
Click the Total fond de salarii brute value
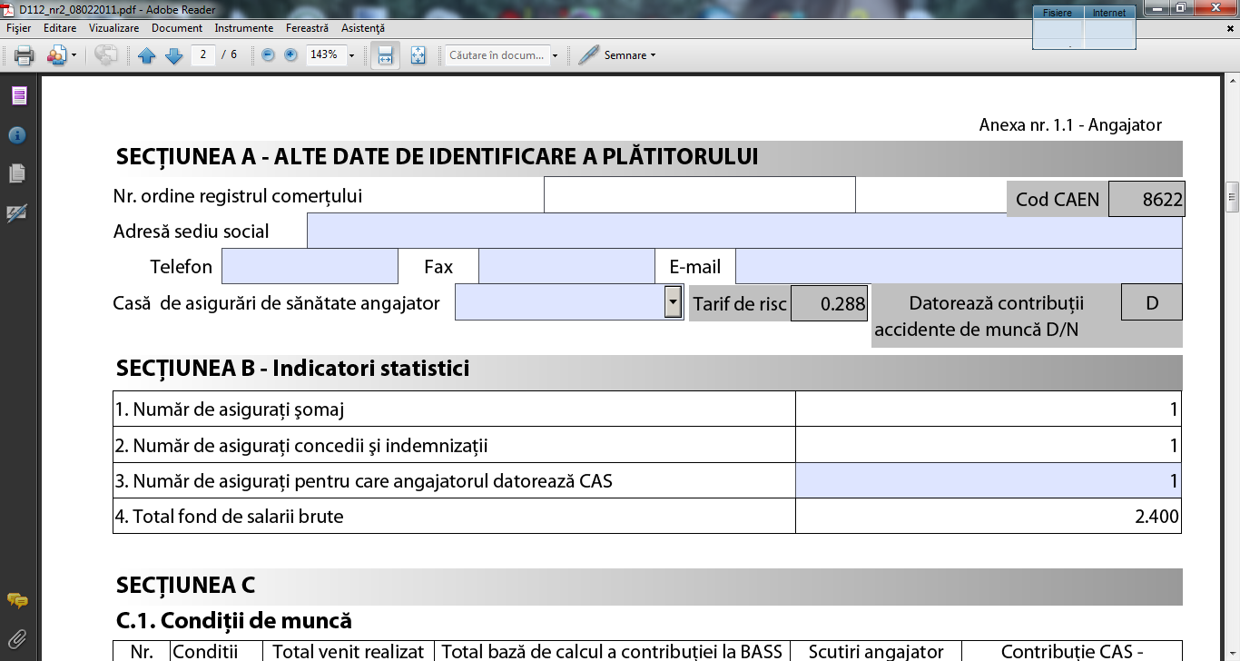(989, 516)
